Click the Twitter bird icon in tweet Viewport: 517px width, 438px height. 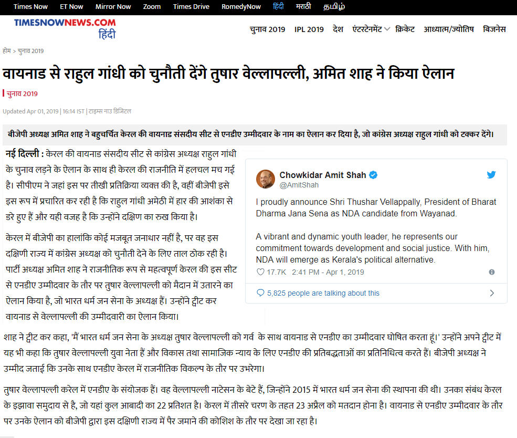pos(491,174)
